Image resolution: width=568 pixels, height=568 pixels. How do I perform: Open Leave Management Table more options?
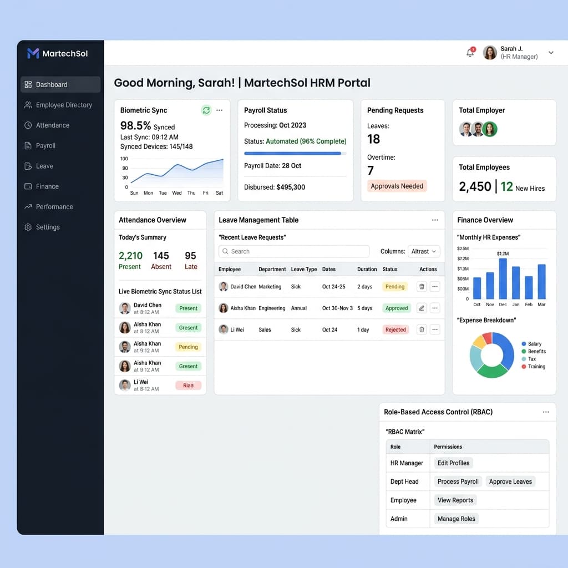click(x=435, y=220)
